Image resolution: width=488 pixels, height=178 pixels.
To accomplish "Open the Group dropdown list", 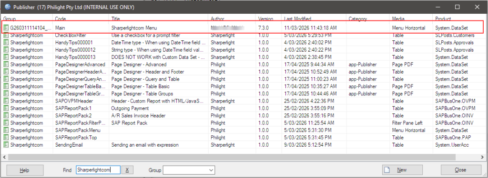I will [x=211, y=170].
